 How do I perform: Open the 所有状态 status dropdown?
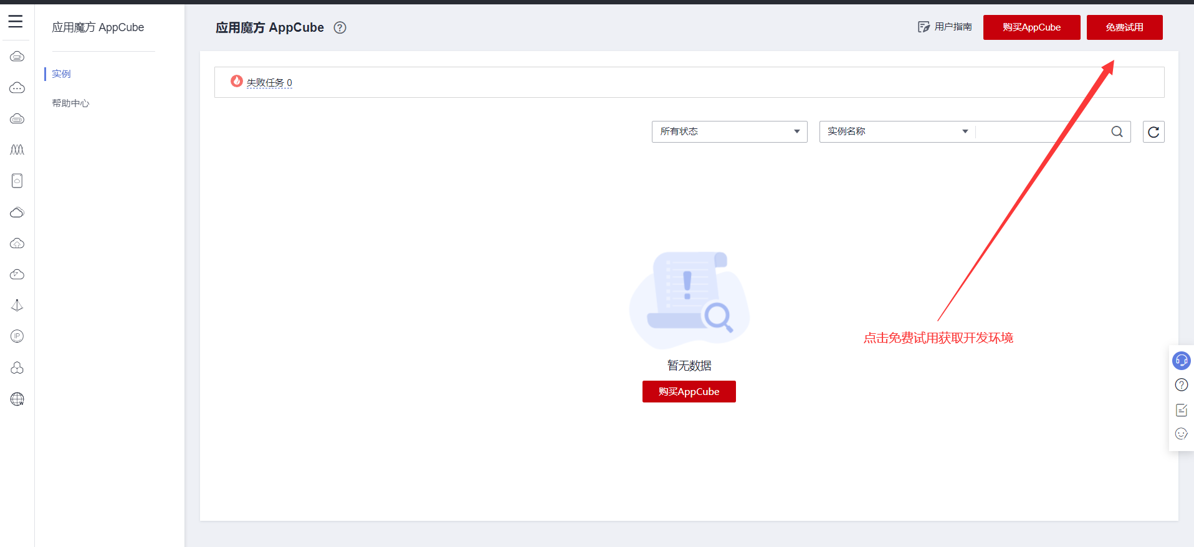point(730,131)
